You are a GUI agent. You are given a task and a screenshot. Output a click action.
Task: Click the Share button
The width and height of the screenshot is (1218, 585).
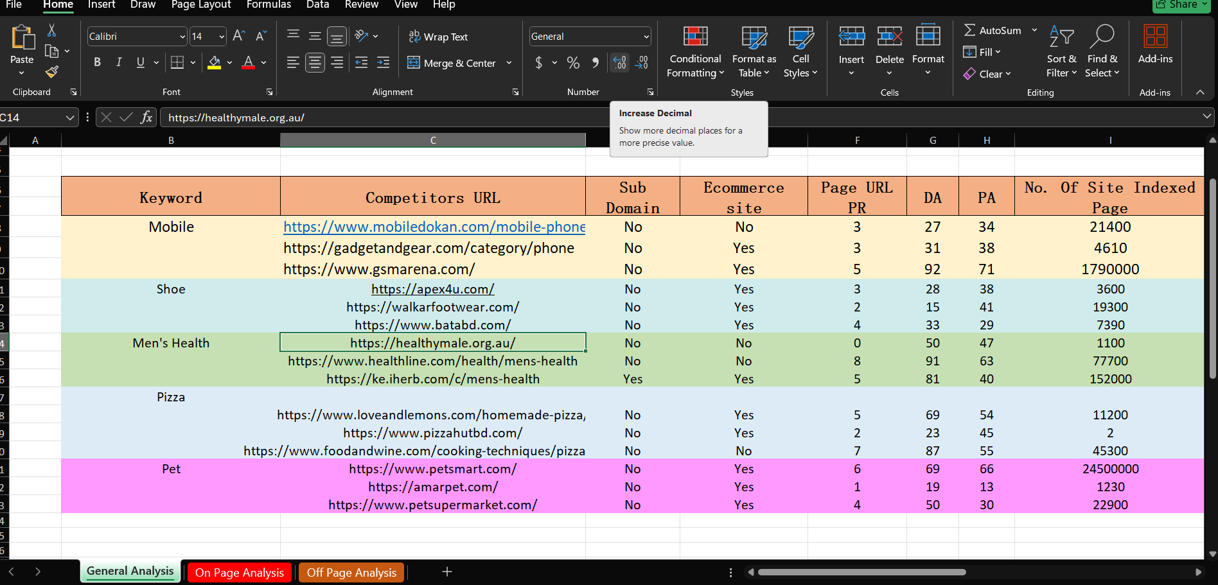(x=1181, y=5)
